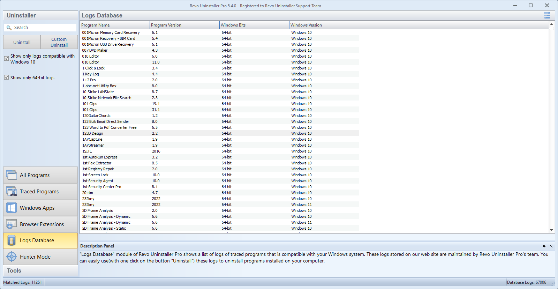Click the pin icon in Description Panel
The height and width of the screenshot is (289, 558).
tap(544, 246)
